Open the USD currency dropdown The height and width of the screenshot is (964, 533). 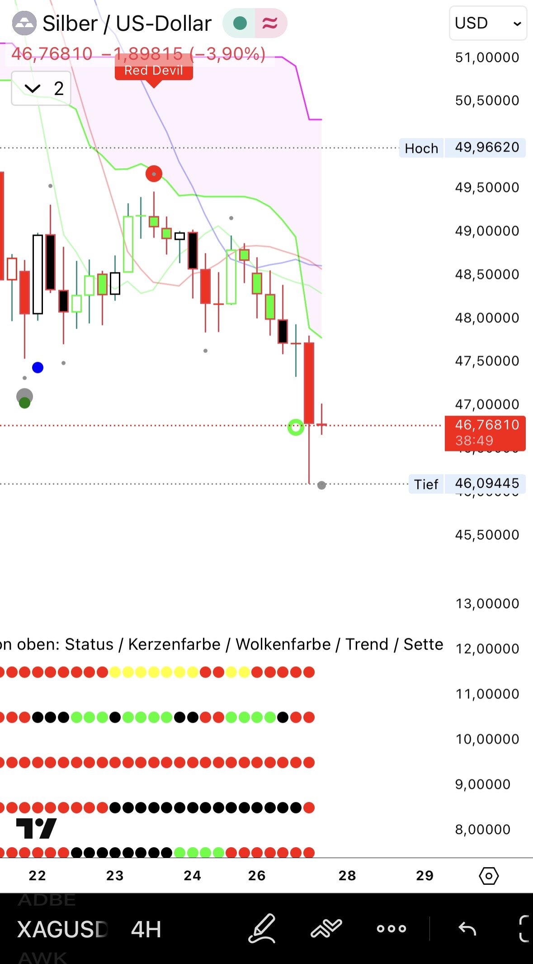click(487, 23)
